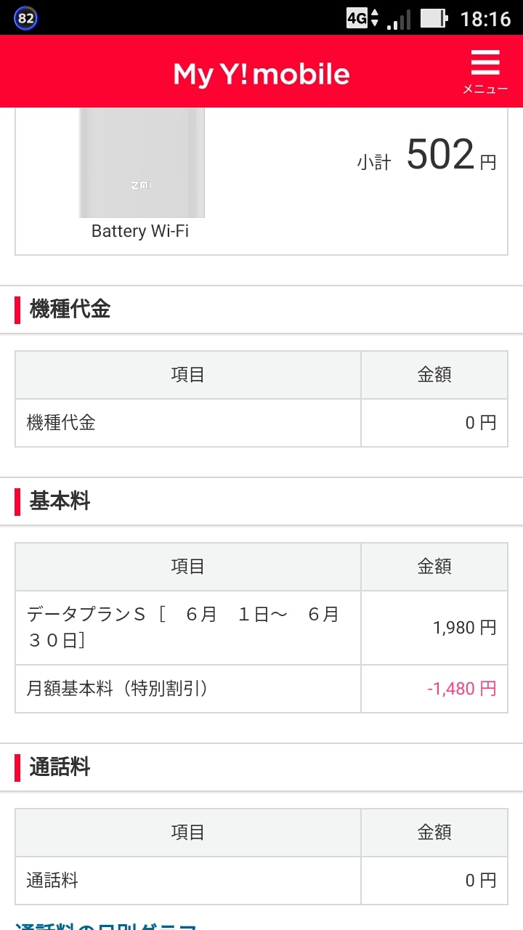The width and height of the screenshot is (523, 930).
Task: Tap the My Y!mobile header logo
Action: tap(261, 74)
